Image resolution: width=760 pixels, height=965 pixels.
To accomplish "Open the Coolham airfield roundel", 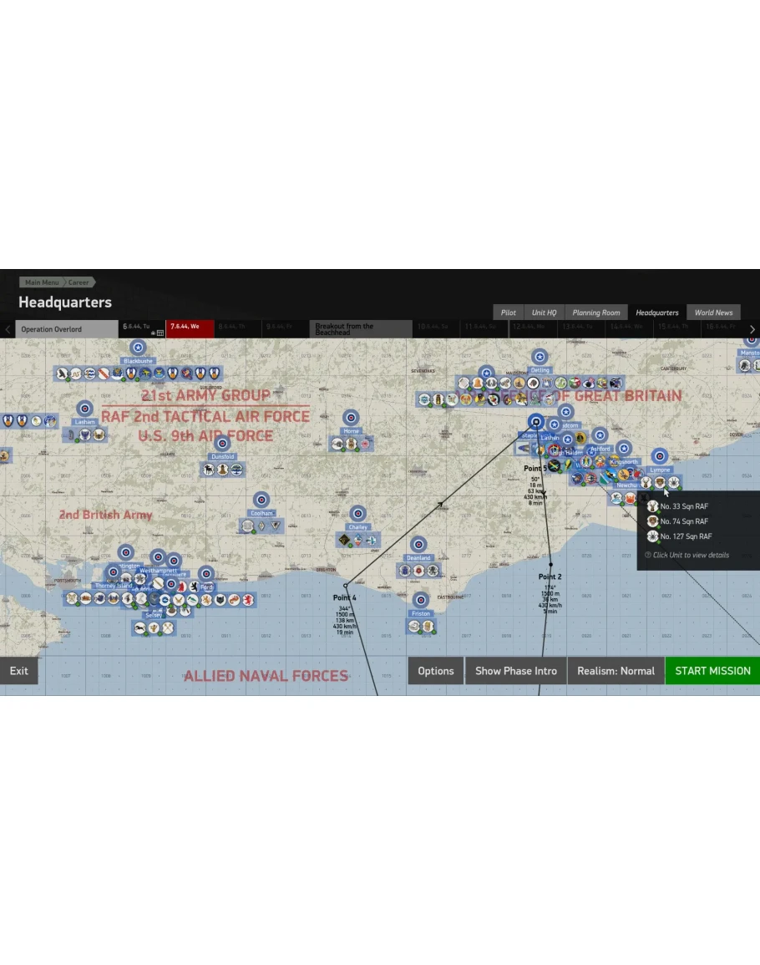I will [x=261, y=500].
